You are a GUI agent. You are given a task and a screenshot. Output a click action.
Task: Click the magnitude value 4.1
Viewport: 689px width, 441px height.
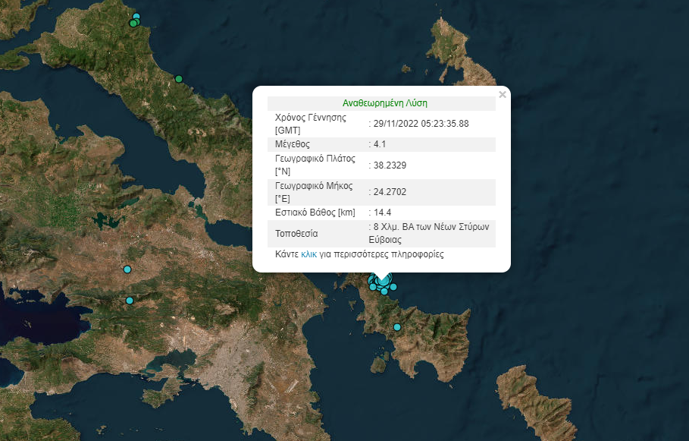pyautogui.click(x=378, y=144)
